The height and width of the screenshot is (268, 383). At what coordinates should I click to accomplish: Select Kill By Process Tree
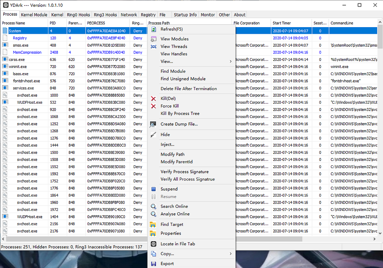coord(180,113)
